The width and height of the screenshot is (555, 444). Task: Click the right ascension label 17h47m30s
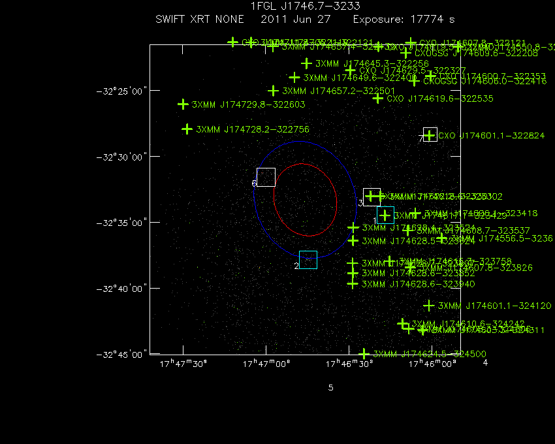183,364
